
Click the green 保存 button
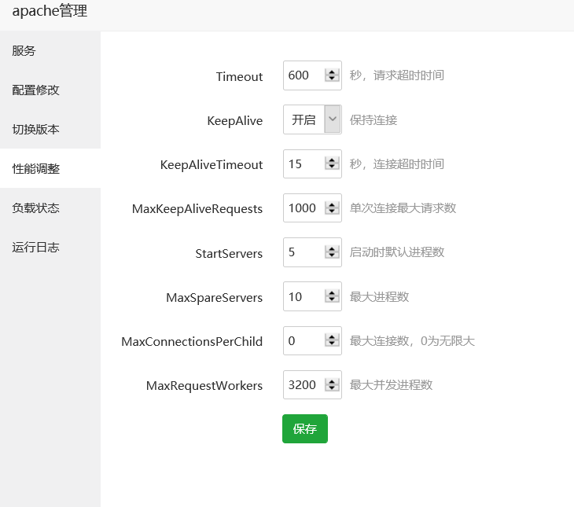305,428
